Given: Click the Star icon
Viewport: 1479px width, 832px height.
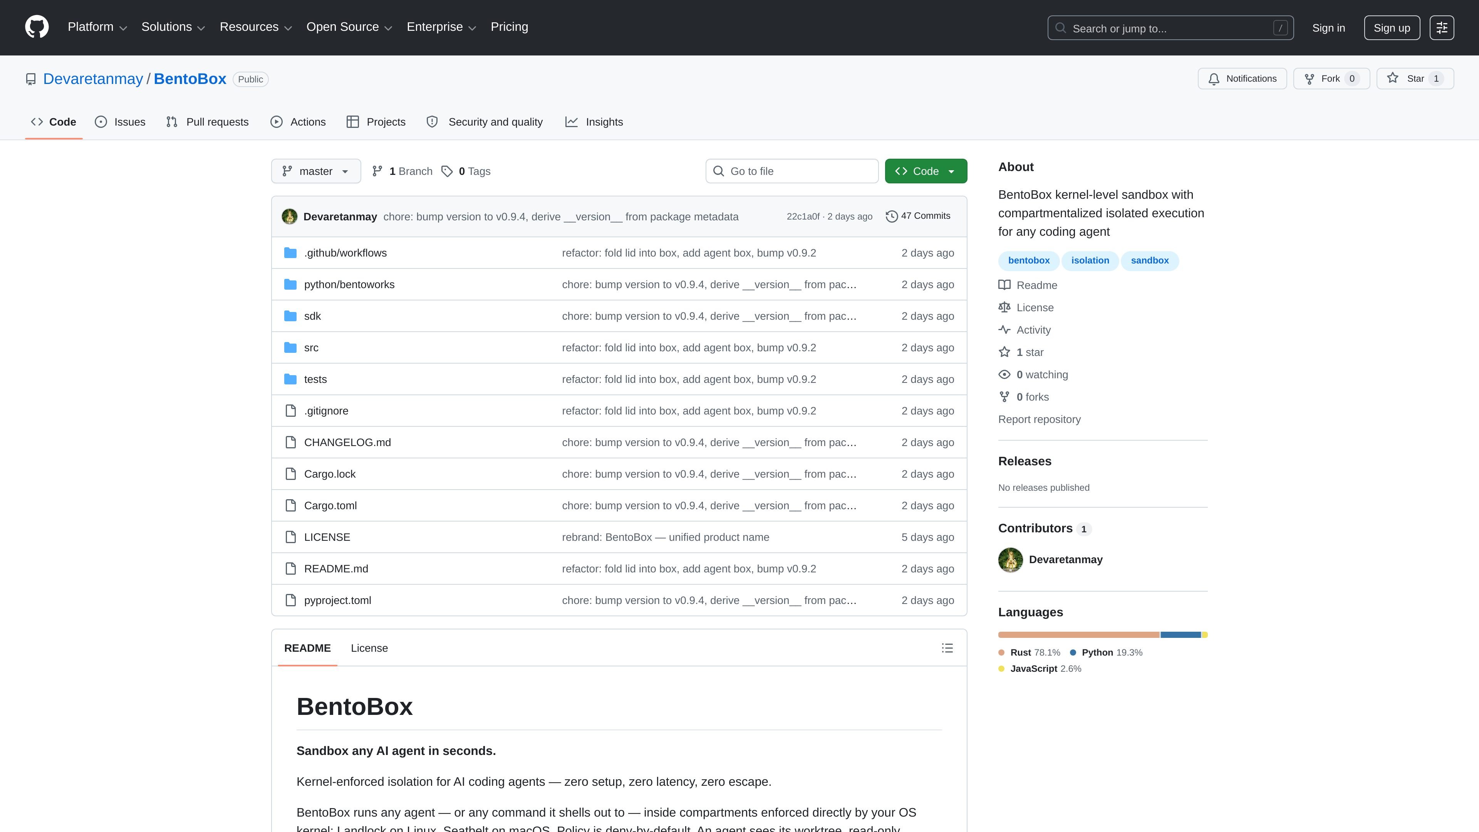Looking at the screenshot, I should [1393, 78].
